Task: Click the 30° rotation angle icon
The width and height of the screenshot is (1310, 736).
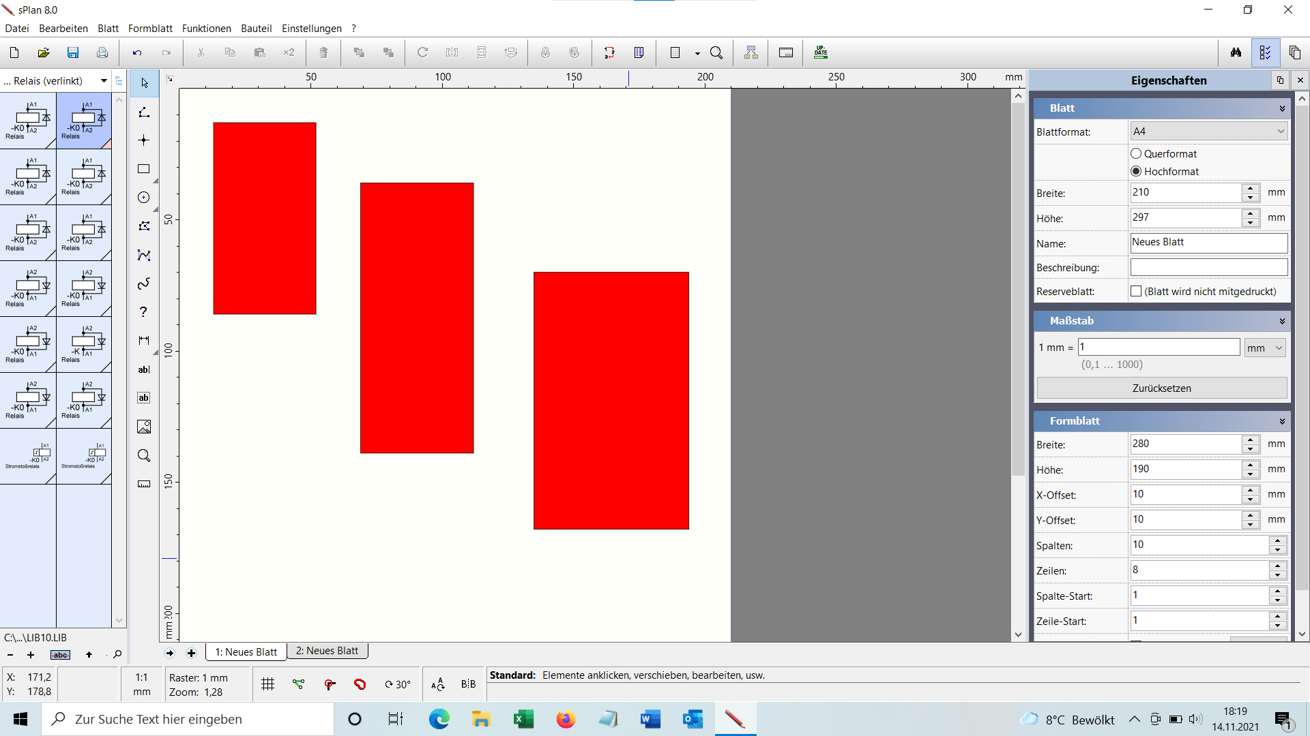Action: [x=398, y=684]
